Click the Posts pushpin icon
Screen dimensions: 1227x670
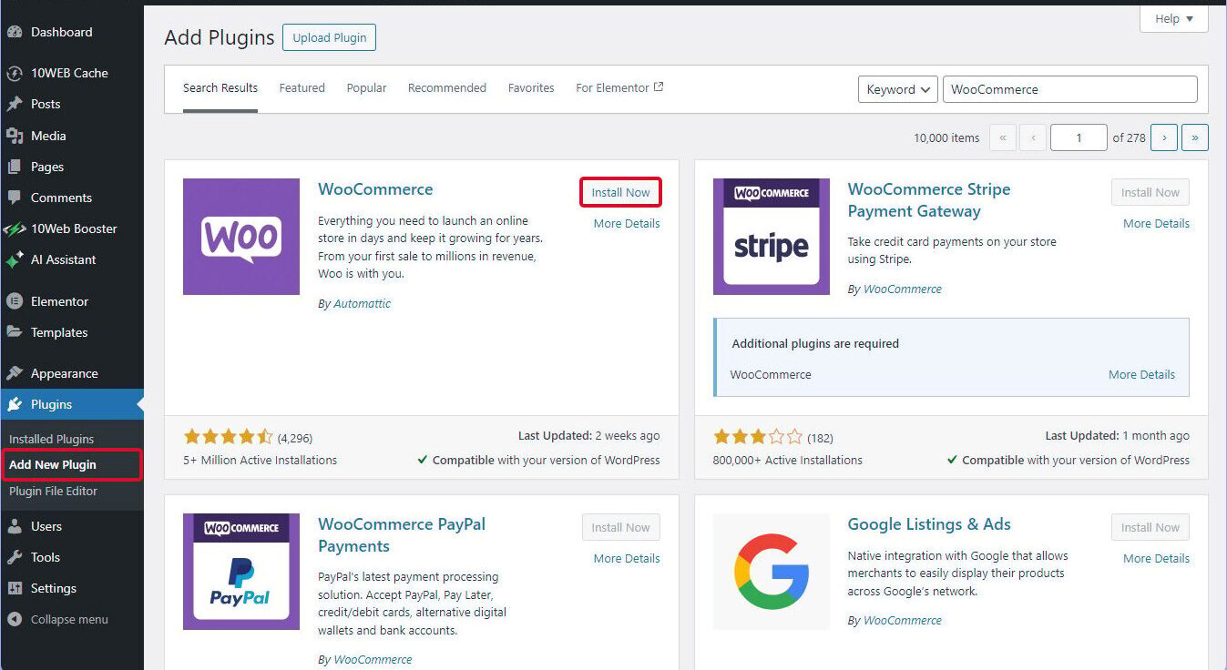tap(15, 104)
